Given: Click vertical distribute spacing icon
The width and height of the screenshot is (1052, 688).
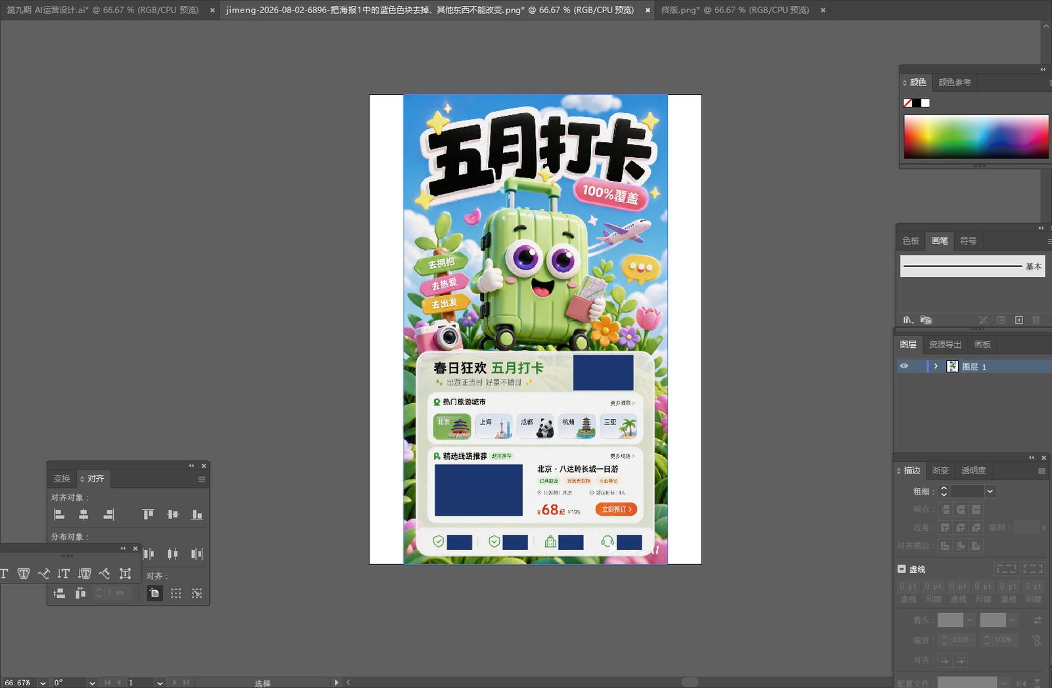Looking at the screenshot, I should tap(59, 593).
